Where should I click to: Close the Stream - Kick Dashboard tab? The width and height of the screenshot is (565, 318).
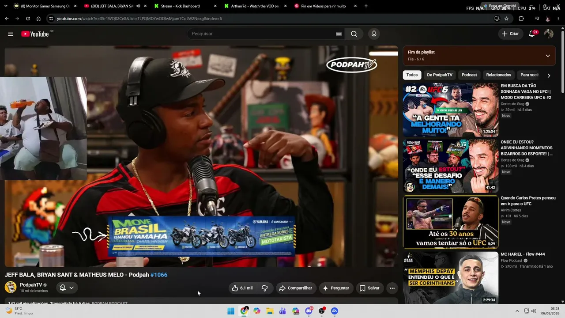tap(215, 6)
